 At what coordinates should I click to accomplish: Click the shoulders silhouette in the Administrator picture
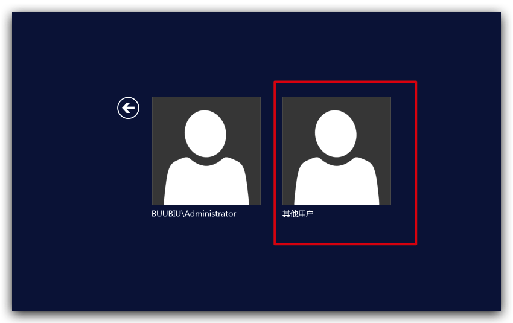click(206, 184)
